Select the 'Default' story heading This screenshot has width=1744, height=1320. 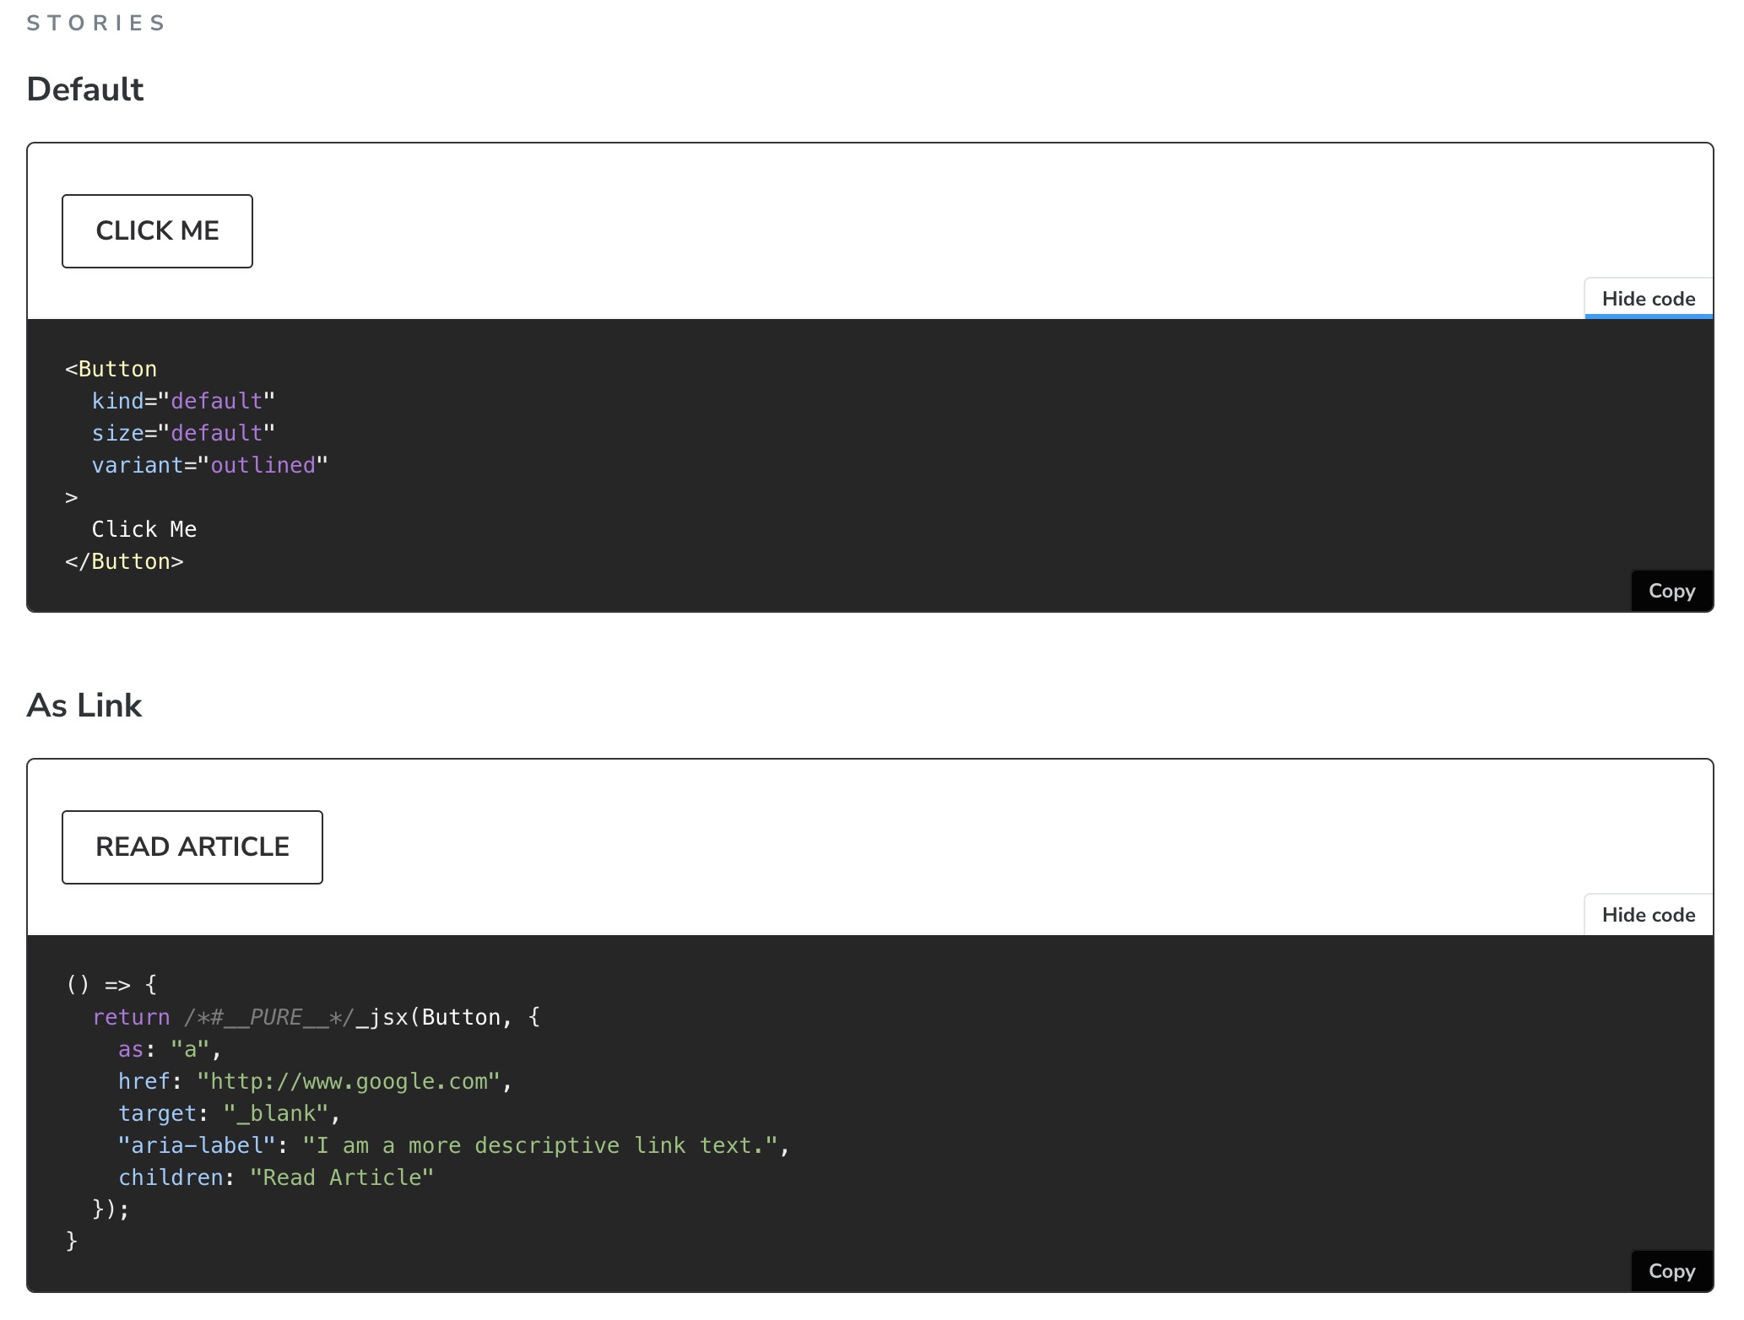click(85, 89)
